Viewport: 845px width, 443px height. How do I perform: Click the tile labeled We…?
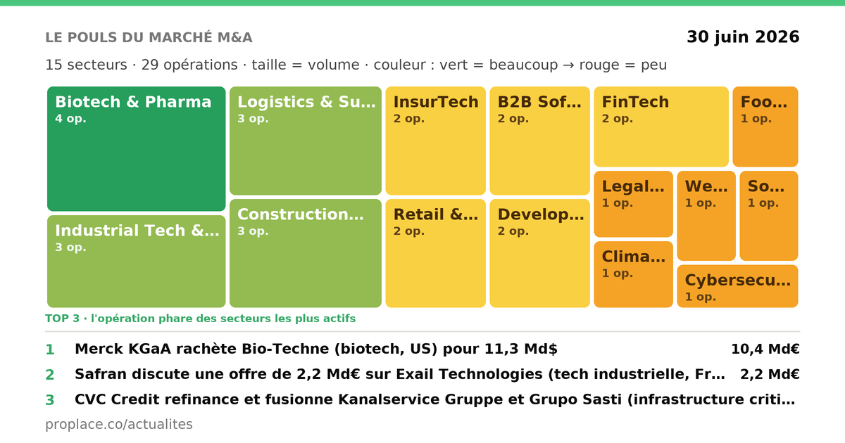706,216
